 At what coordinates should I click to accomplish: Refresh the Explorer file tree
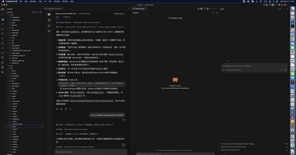coord(38,12)
